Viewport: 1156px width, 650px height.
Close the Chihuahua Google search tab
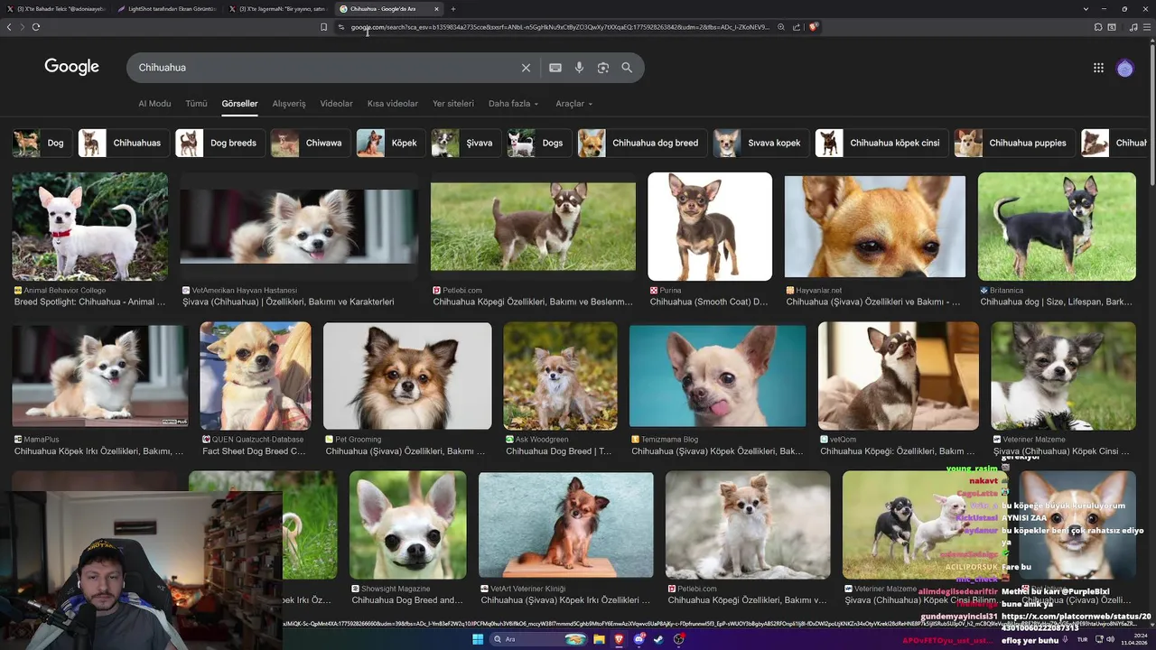click(436, 9)
